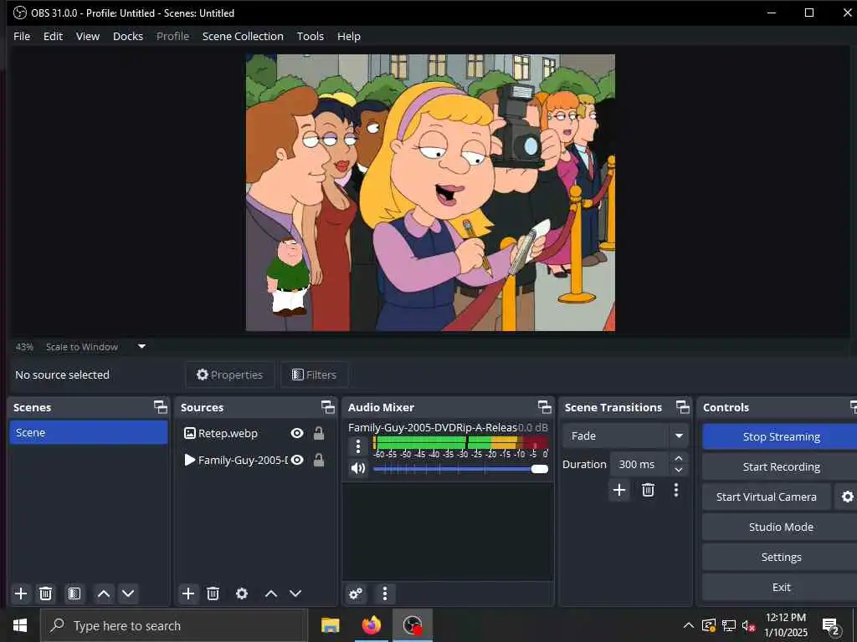857x642 pixels.
Task: Open scene filters icon in Scenes dock
Action: (x=74, y=594)
